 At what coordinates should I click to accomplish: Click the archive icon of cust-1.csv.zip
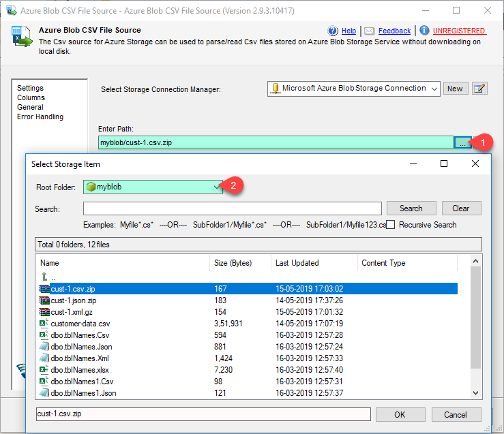[44, 289]
